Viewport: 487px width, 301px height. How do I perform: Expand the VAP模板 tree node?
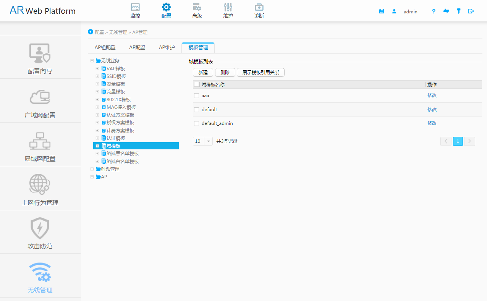[x=97, y=68]
